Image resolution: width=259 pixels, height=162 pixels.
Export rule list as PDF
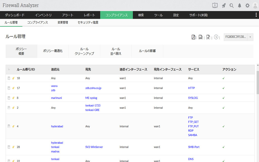click(193, 37)
